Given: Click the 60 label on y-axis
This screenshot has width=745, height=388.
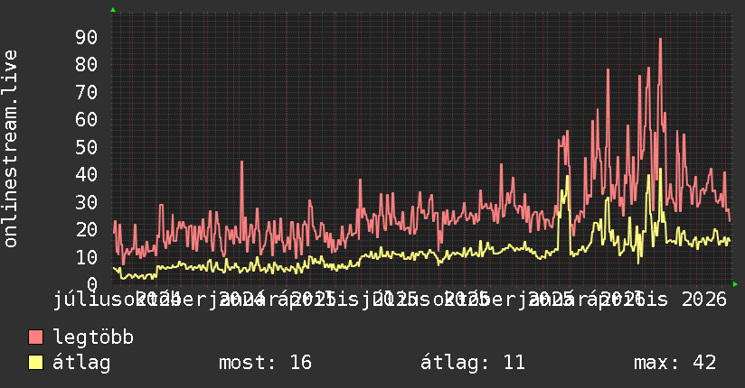Looking at the screenshot, I should pos(87,119).
